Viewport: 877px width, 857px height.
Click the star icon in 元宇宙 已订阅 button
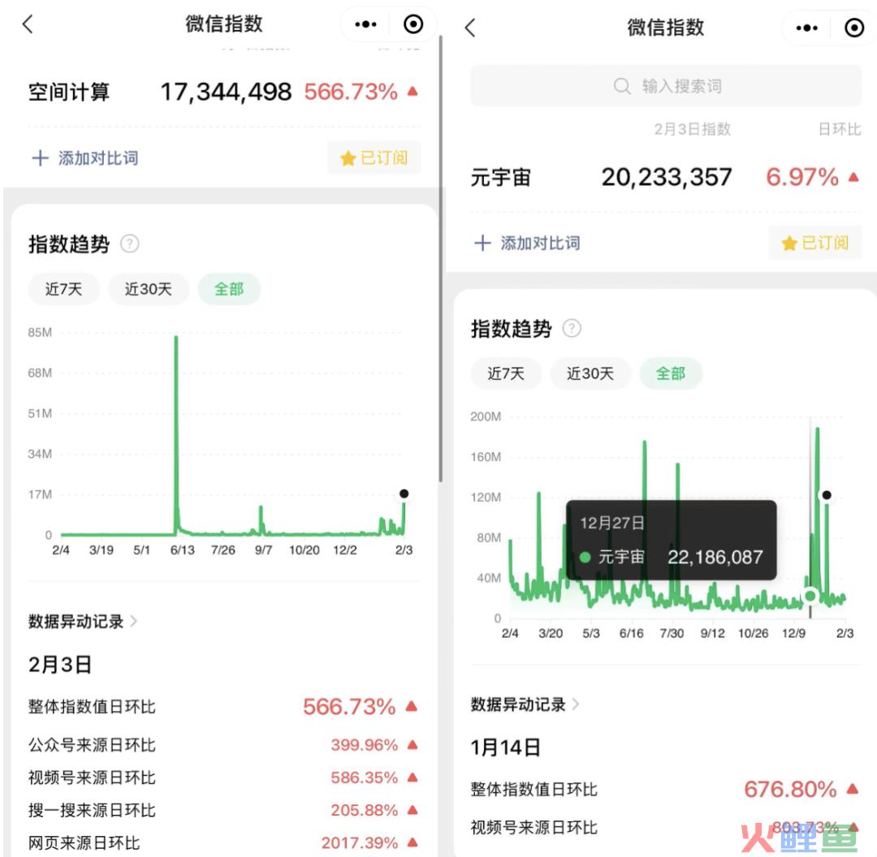[789, 243]
